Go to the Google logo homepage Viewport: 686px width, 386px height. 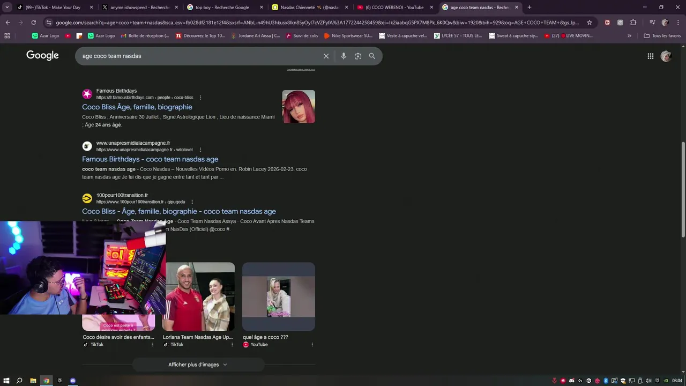point(42,56)
